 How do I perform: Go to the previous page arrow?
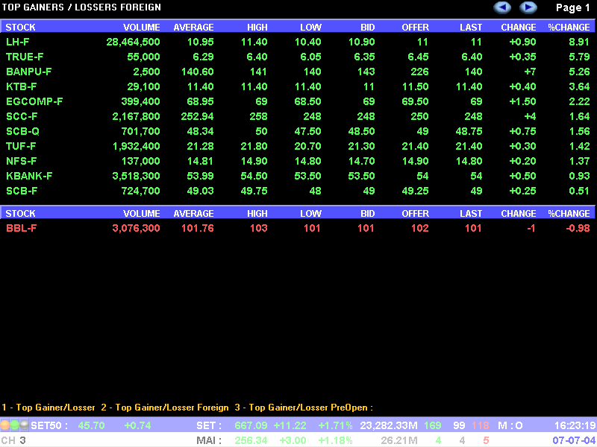502,7
